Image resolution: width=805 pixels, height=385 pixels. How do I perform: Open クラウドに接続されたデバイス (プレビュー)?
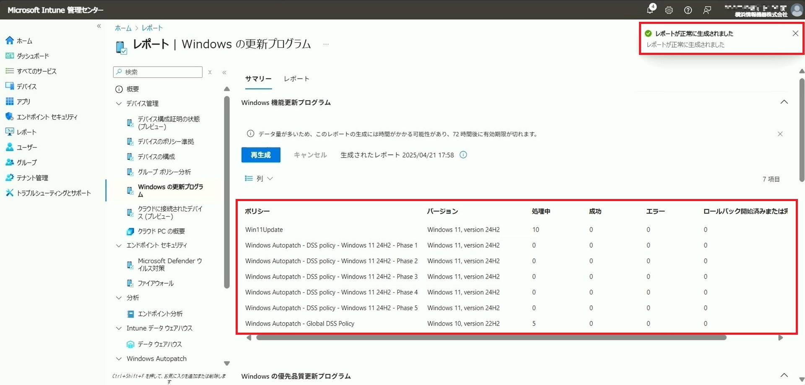tap(170, 212)
